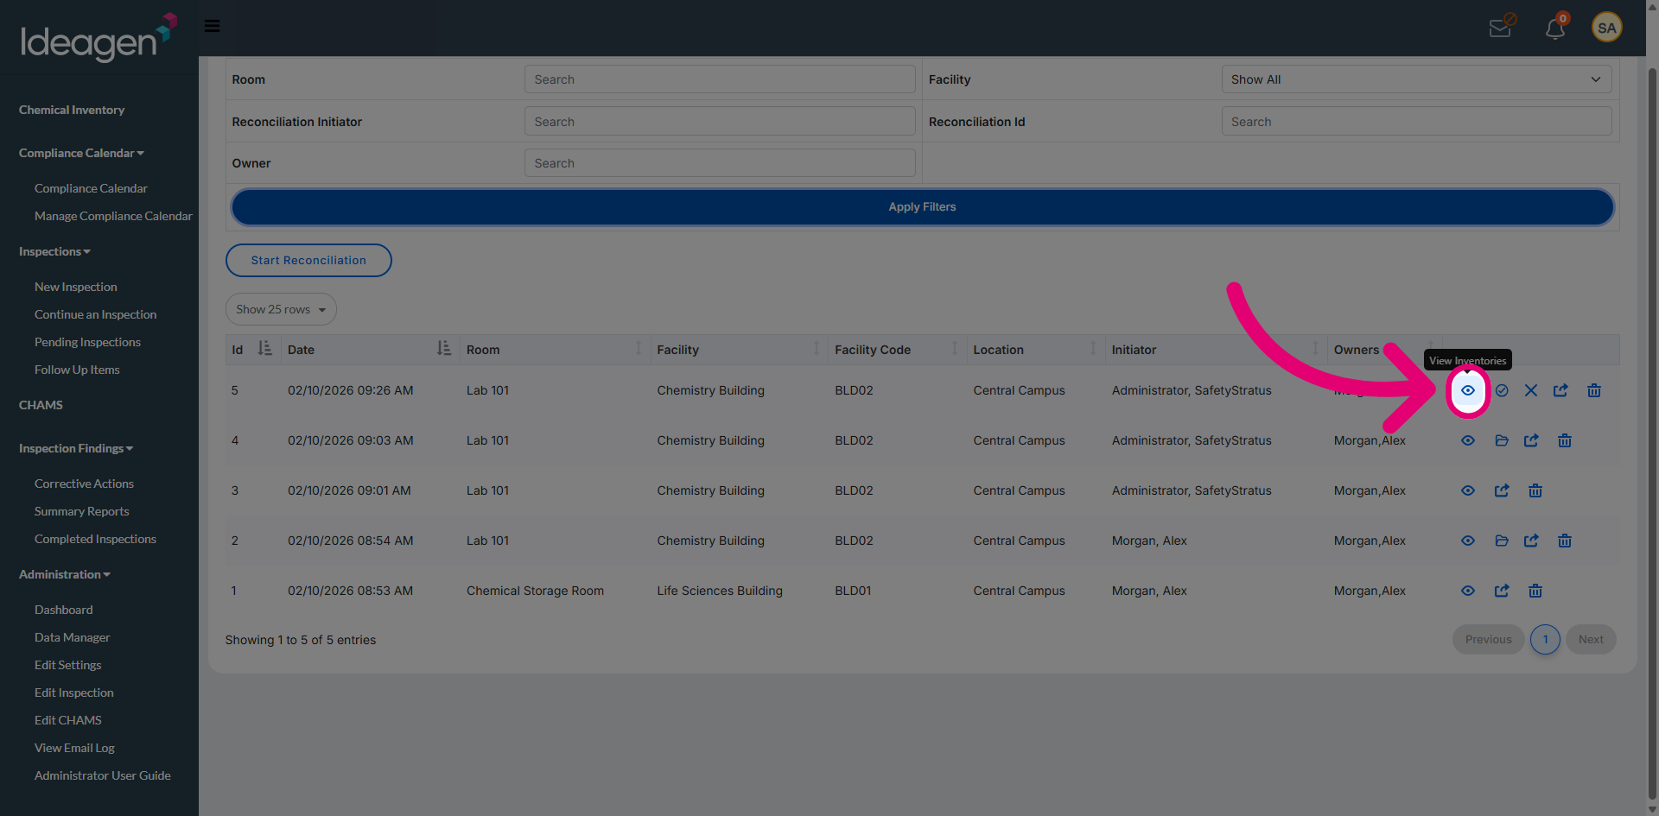
Task: Open Data Manager in the sidebar
Action: tap(73, 637)
